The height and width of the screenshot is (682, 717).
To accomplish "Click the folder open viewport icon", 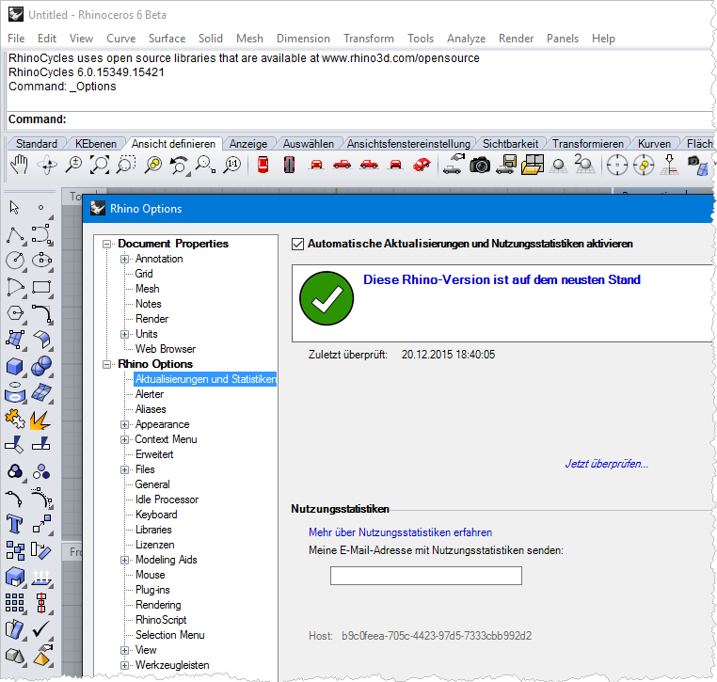I will click(x=533, y=165).
